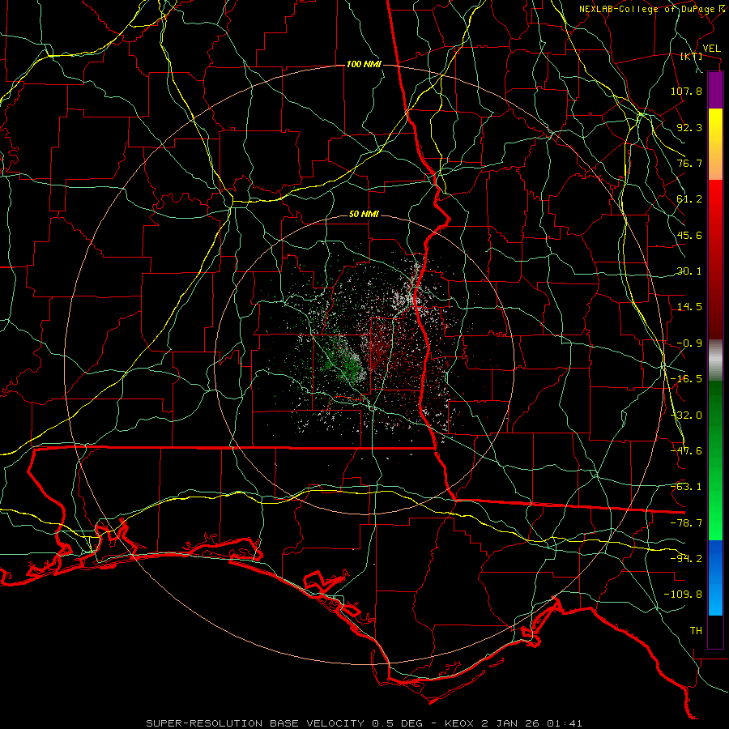Viewport: 729px width, 729px height.
Task: Click the -94.2 velocity legend value
Action: point(686,559)
